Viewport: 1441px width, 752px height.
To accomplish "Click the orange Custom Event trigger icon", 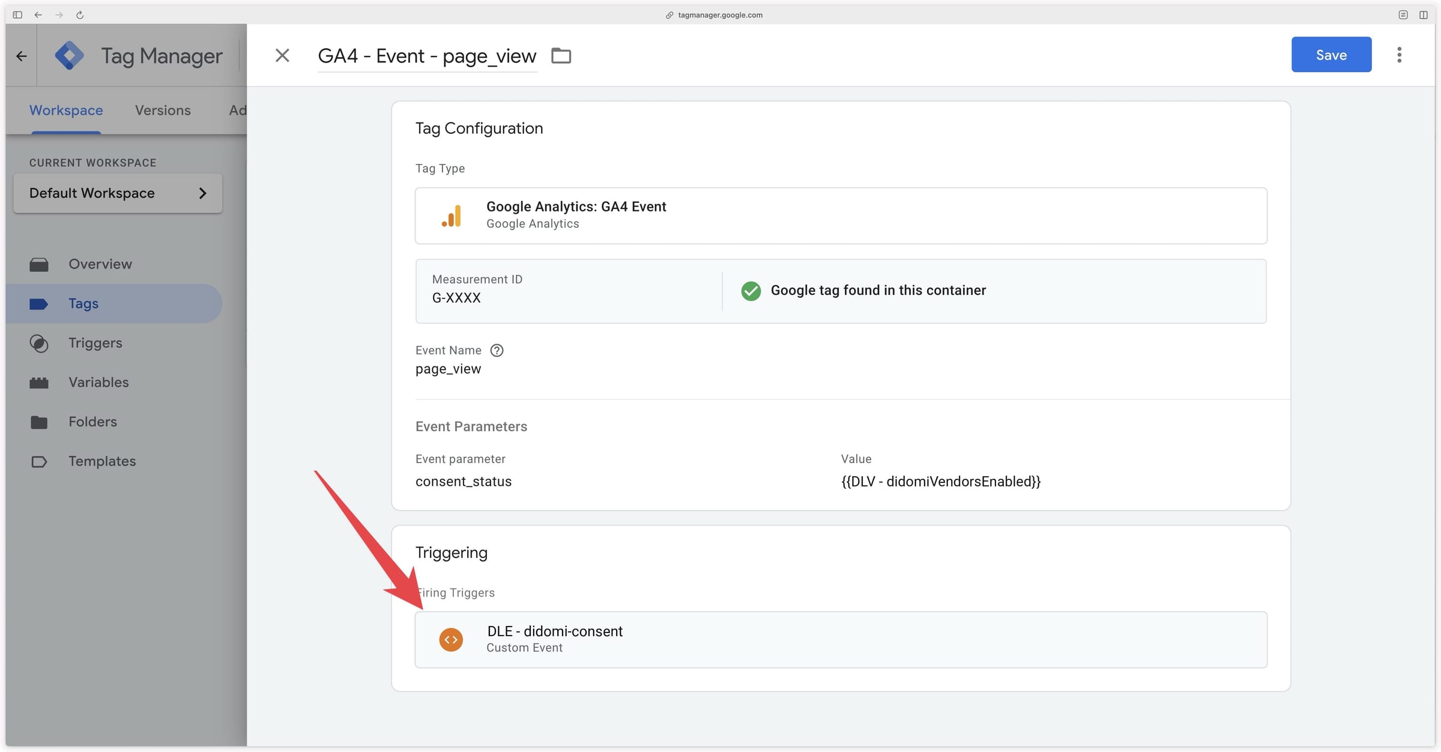I will 451,640.
